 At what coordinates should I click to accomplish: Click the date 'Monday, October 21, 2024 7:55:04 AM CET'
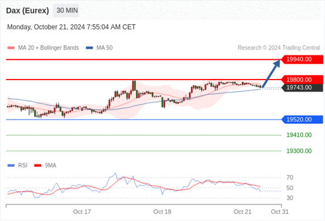click(x=71, y=27)
